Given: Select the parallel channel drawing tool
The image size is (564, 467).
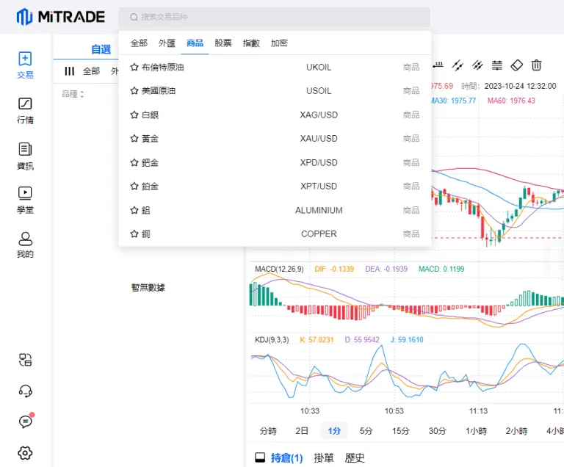Looking at the screenshot, I should [477, 65].
